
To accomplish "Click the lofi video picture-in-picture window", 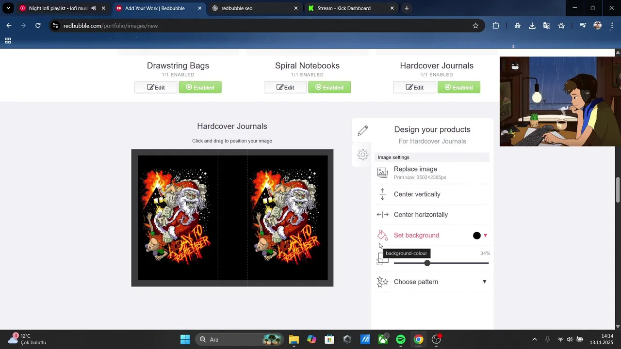I will [560, 101].
